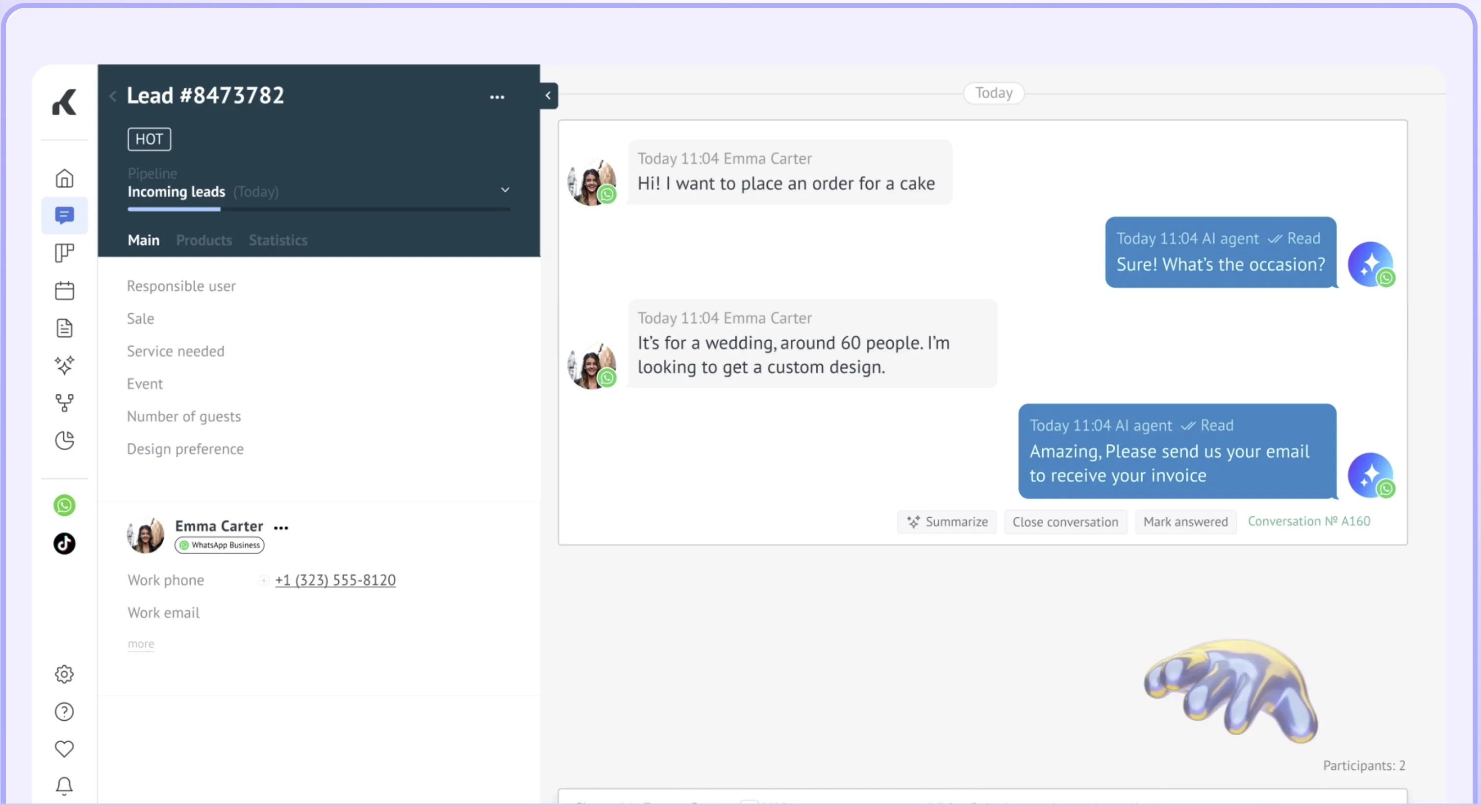Viewport: 1481px width, 805px height.
Task: Collapse the lead panel with the arrow tab
Action: [x=549, y=96]
